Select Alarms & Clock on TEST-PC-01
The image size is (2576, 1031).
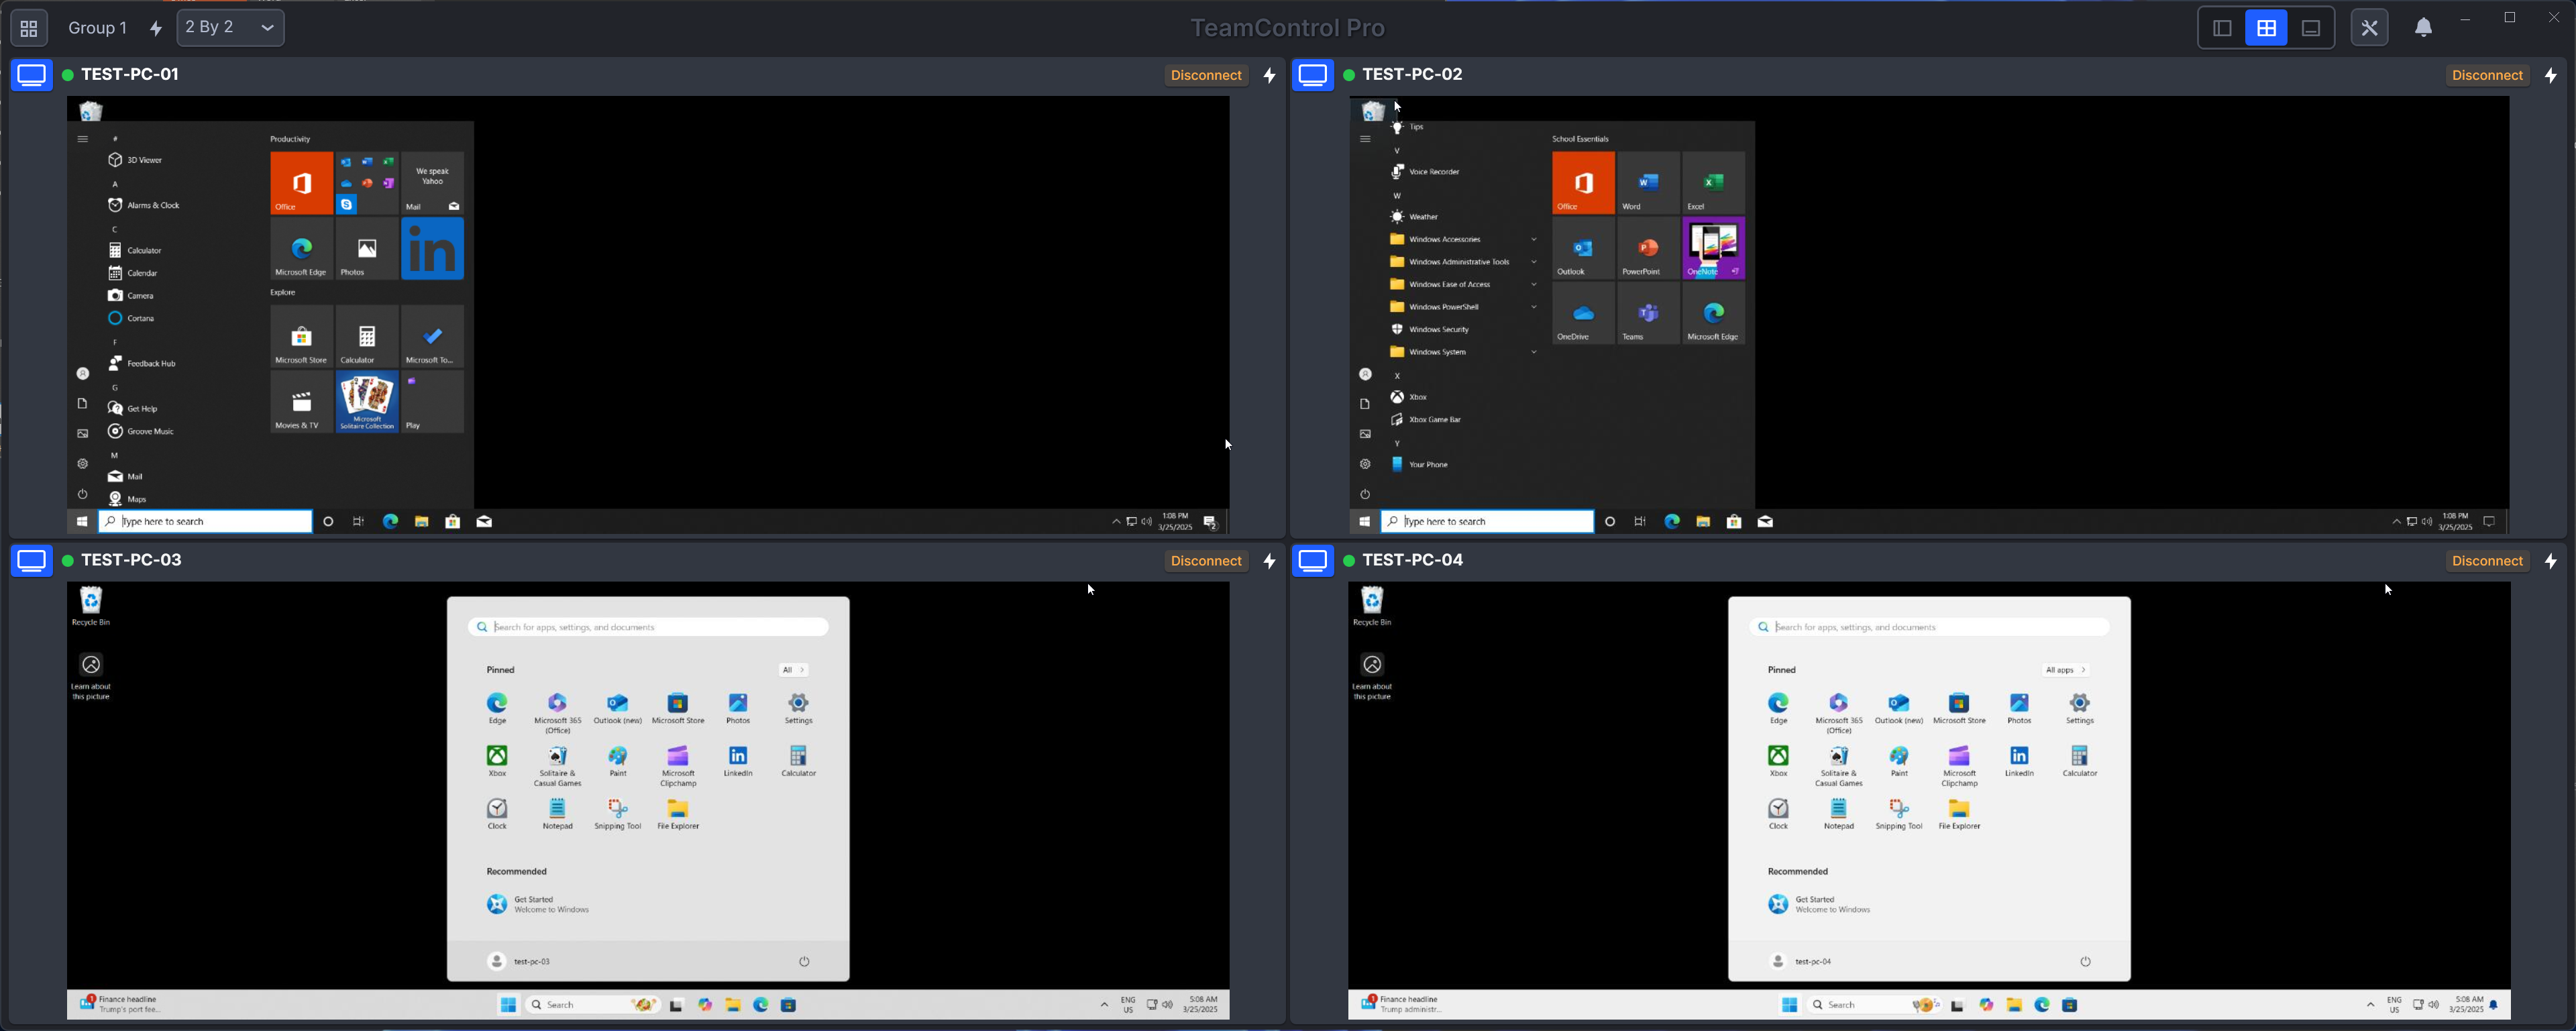click(x=153, y=205)
